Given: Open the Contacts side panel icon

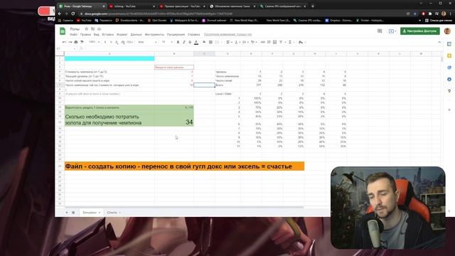Looking at the screenshot, I should [x=449, y=79].
